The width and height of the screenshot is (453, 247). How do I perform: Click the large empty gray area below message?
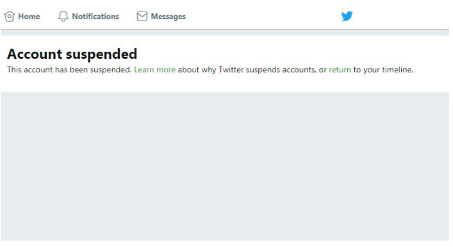225,166
